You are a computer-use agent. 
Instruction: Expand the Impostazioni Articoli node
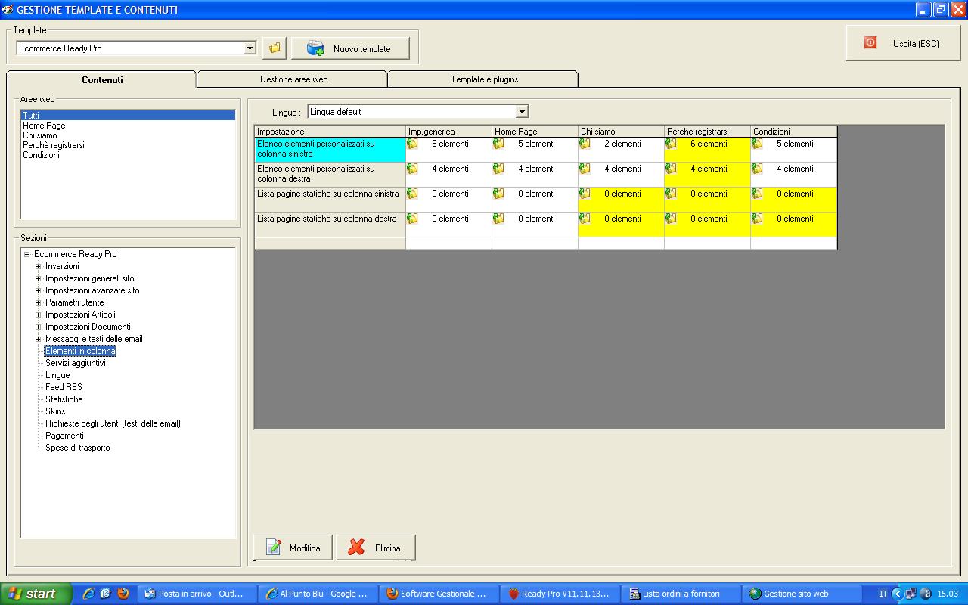pos(38,315)
